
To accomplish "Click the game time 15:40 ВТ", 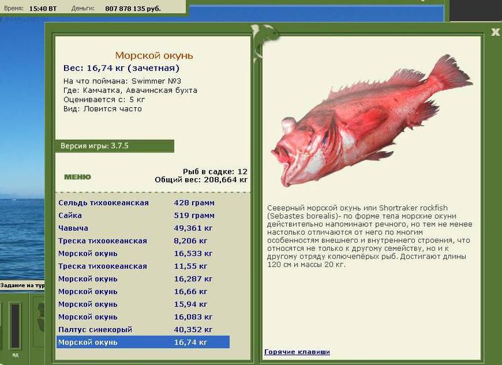I will (x=43, y=9).
